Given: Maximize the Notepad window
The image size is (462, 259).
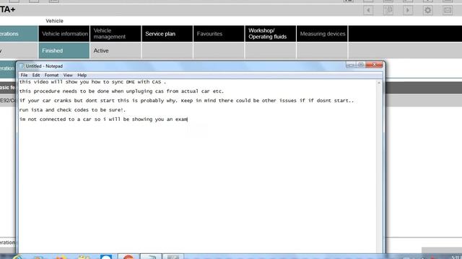Looking at the screenshot, I should (x=361, y=65).
